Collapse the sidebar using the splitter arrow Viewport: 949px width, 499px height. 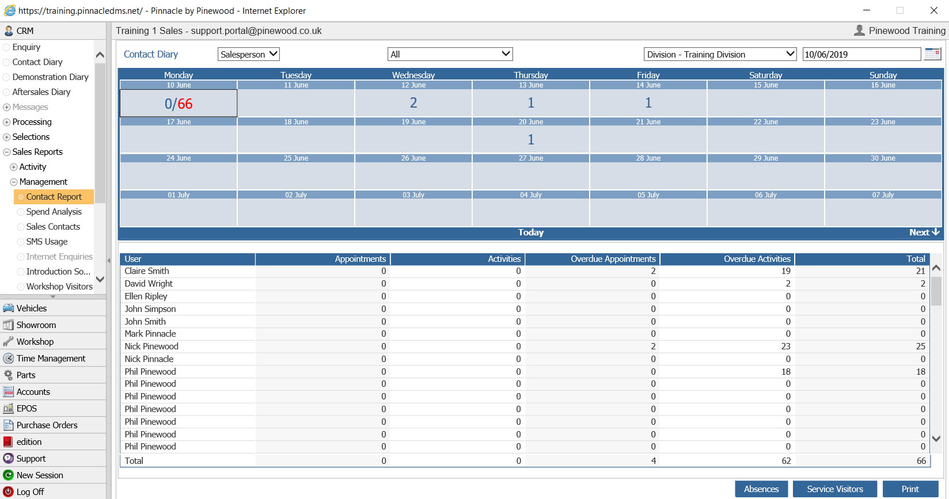click(x=109, y=261)
